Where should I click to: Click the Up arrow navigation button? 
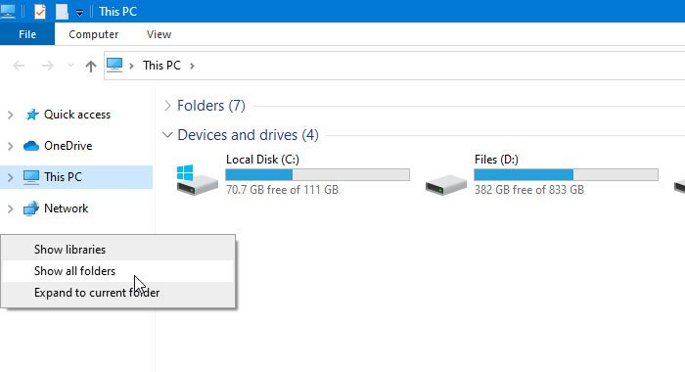[90, 66]
